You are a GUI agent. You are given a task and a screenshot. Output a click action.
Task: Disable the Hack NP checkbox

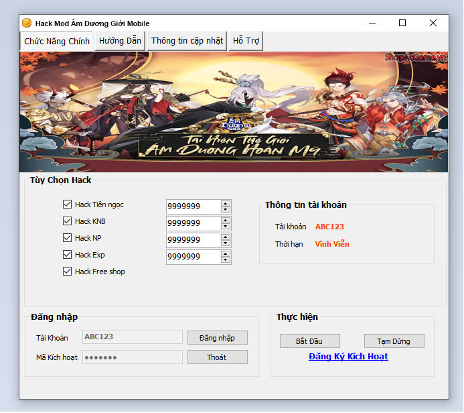[67, 237]
